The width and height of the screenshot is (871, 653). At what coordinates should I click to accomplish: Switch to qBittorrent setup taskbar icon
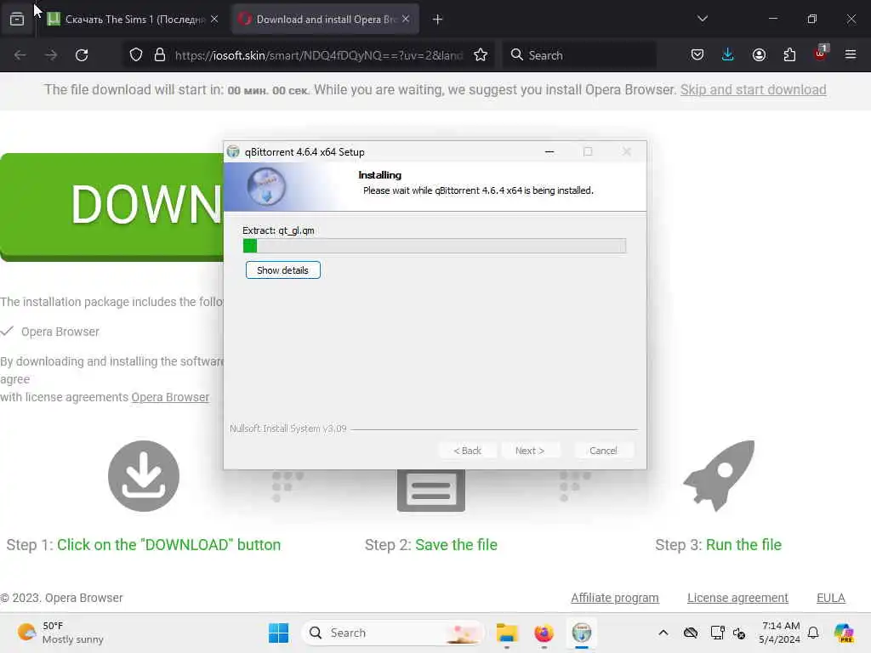[x=582, y=633]
